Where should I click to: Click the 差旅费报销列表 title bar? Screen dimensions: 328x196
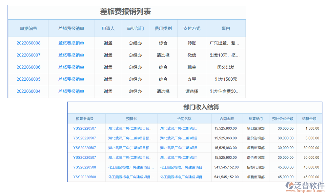coord(127,12)
